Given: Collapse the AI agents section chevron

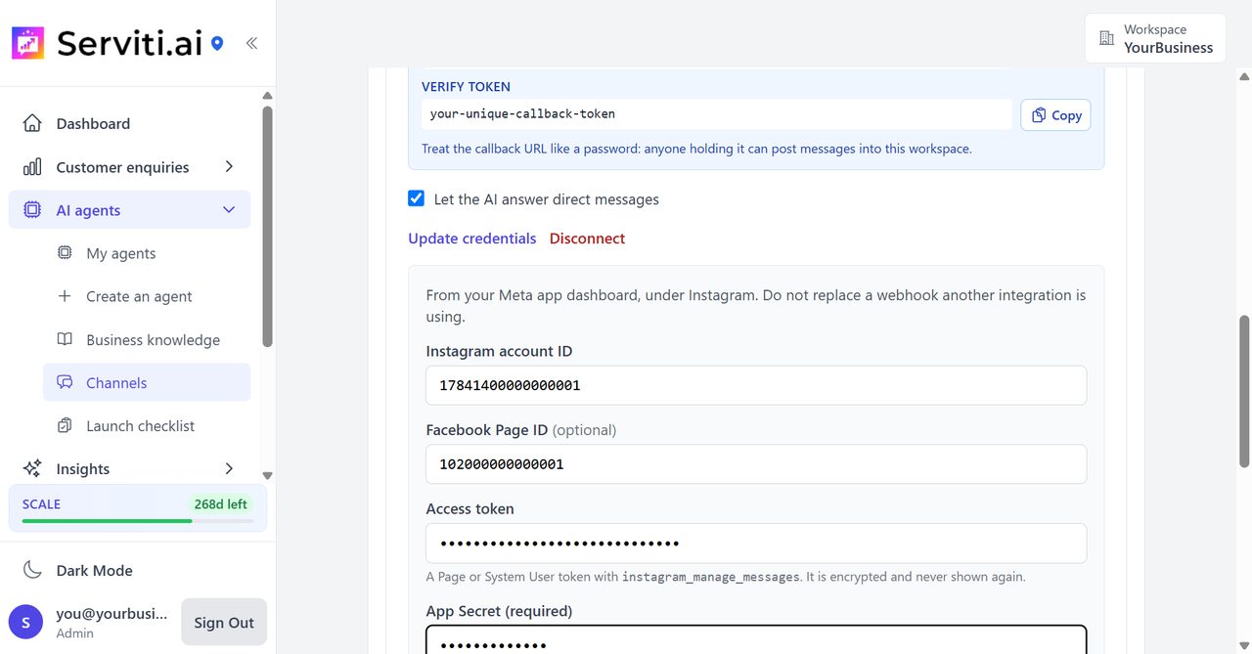Looking at the screenshot, I should click(229, 210).
